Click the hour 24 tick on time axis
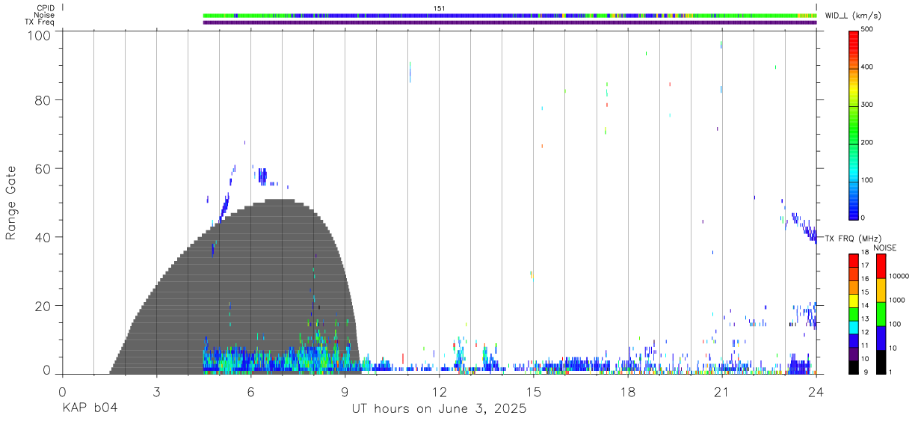The width and height of the screenshot is (918, 424). [816, 392]
